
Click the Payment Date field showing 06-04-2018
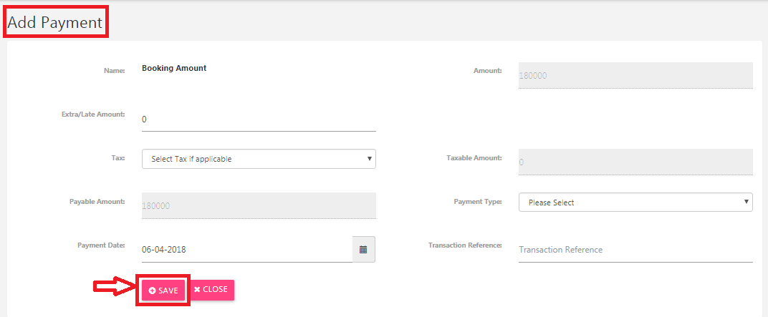tap(247, 250)
